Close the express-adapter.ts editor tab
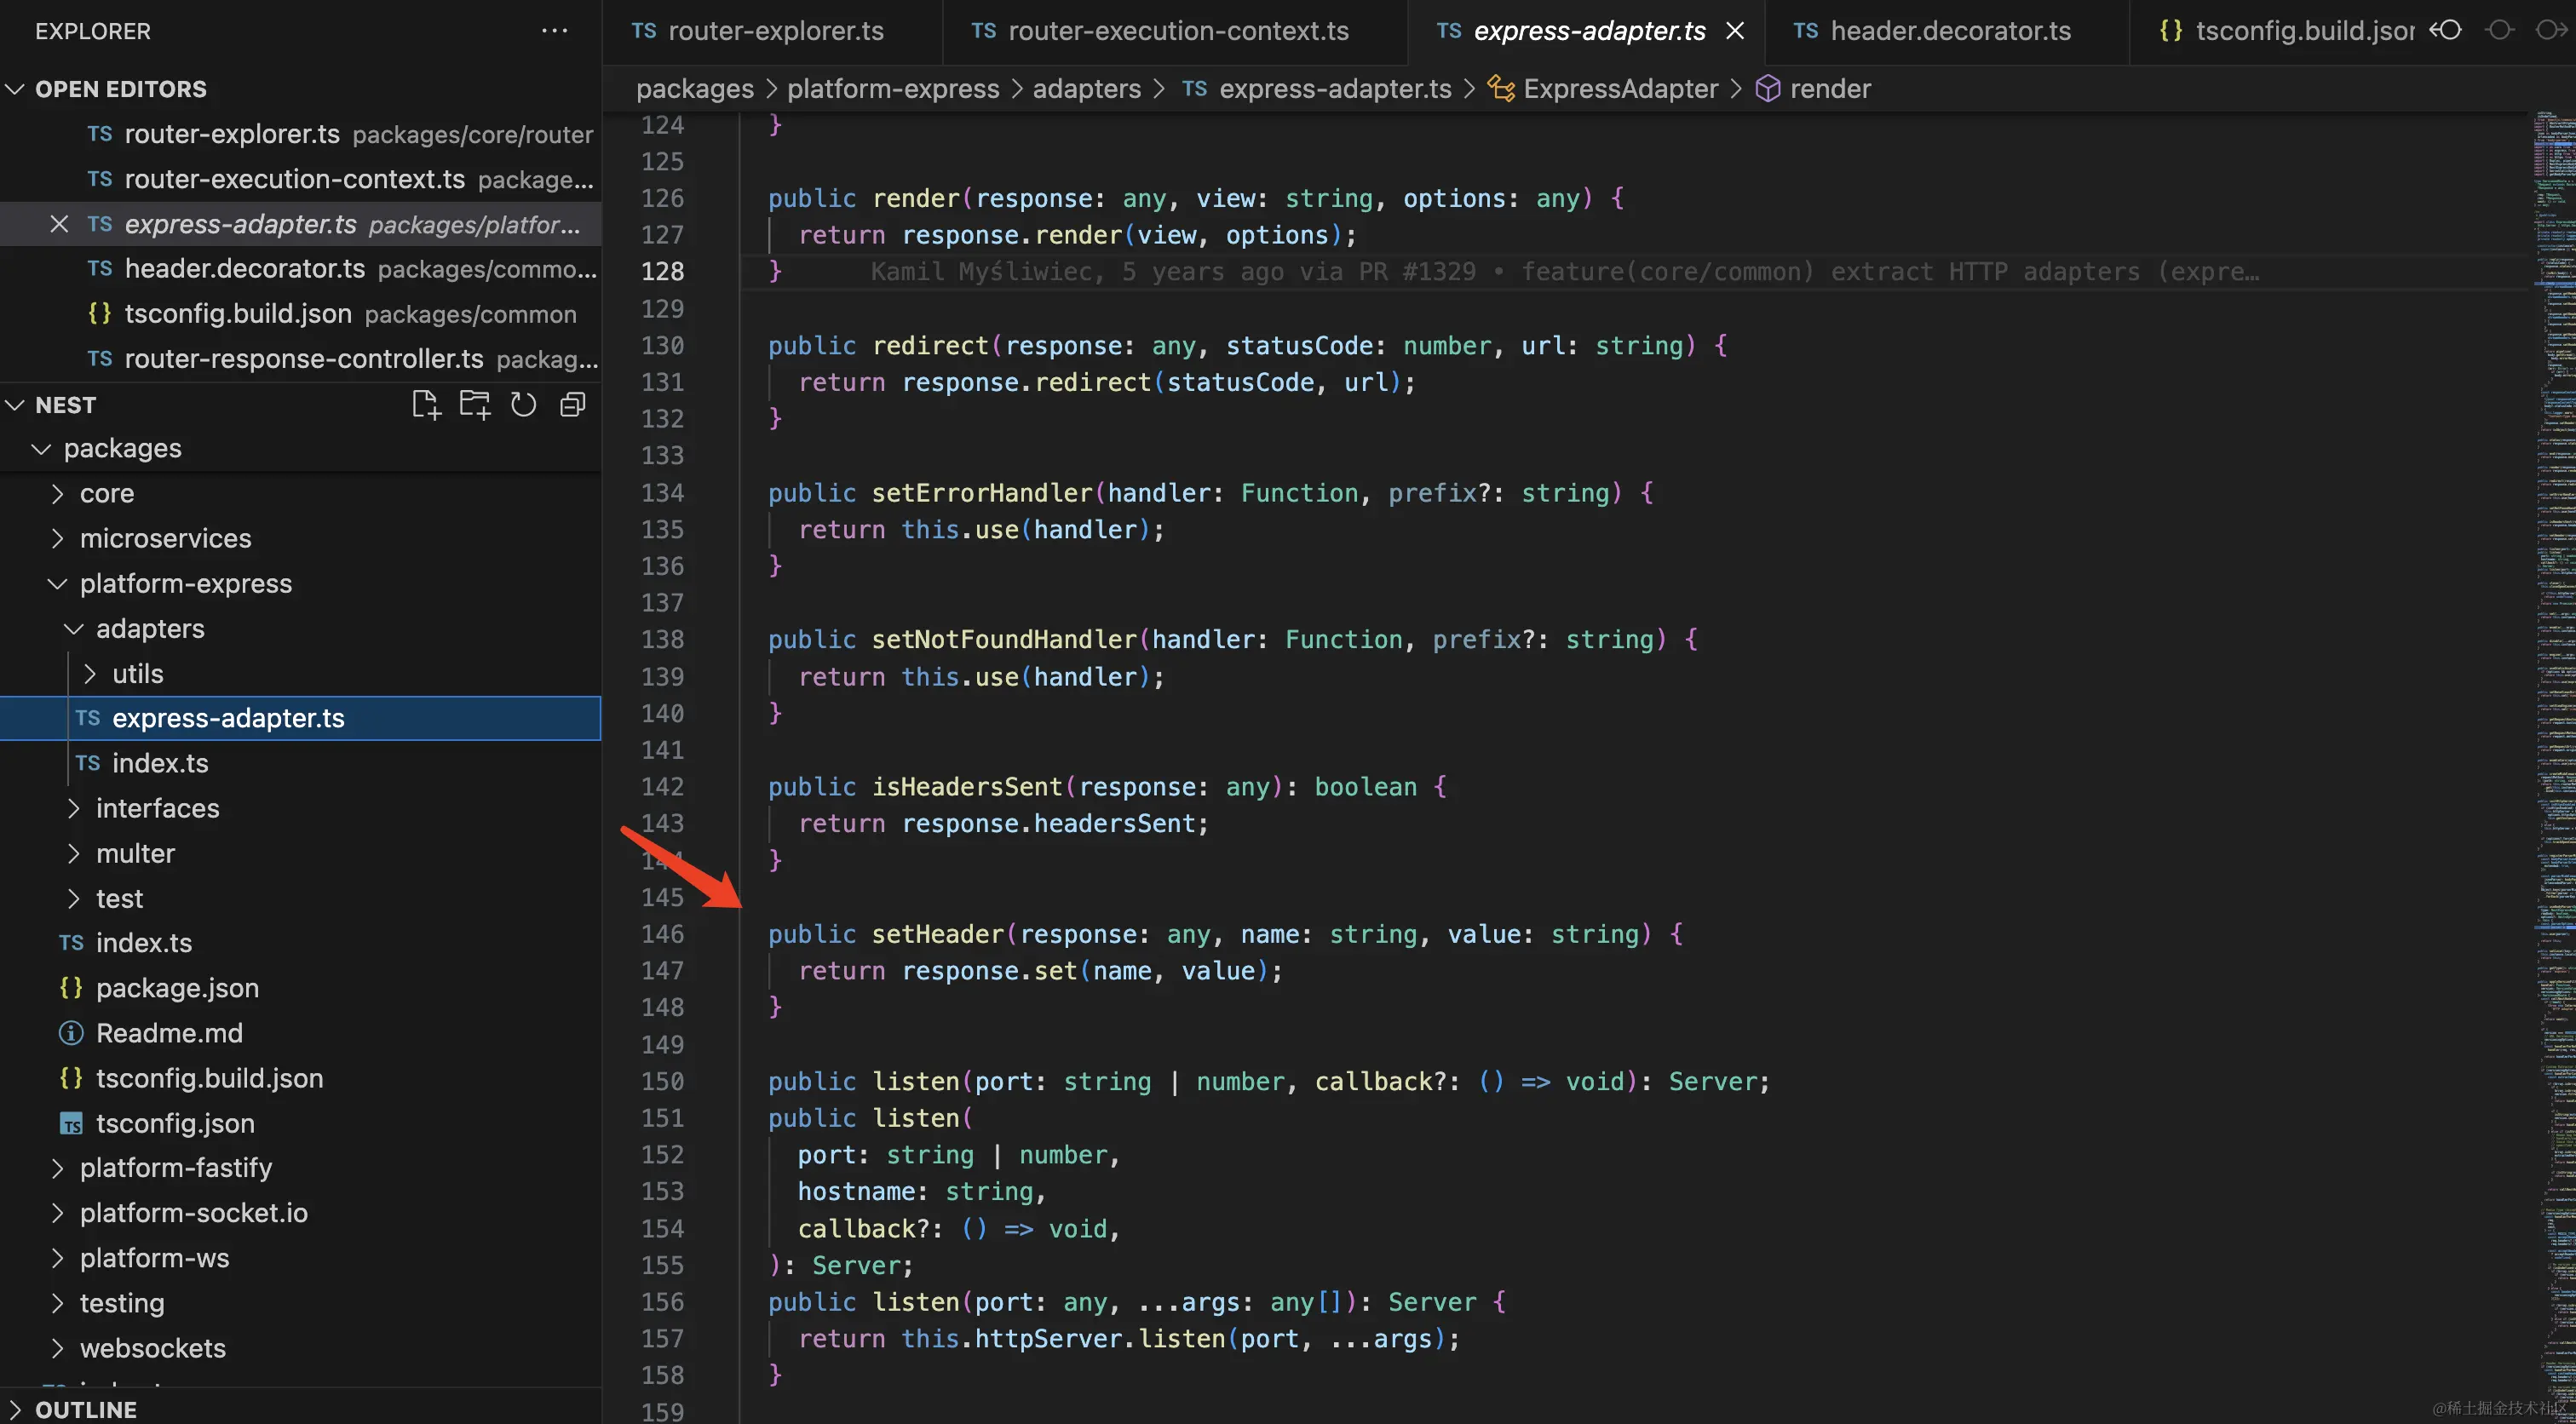This screenshot has width=2576, height=1424. coord(1735,31)
